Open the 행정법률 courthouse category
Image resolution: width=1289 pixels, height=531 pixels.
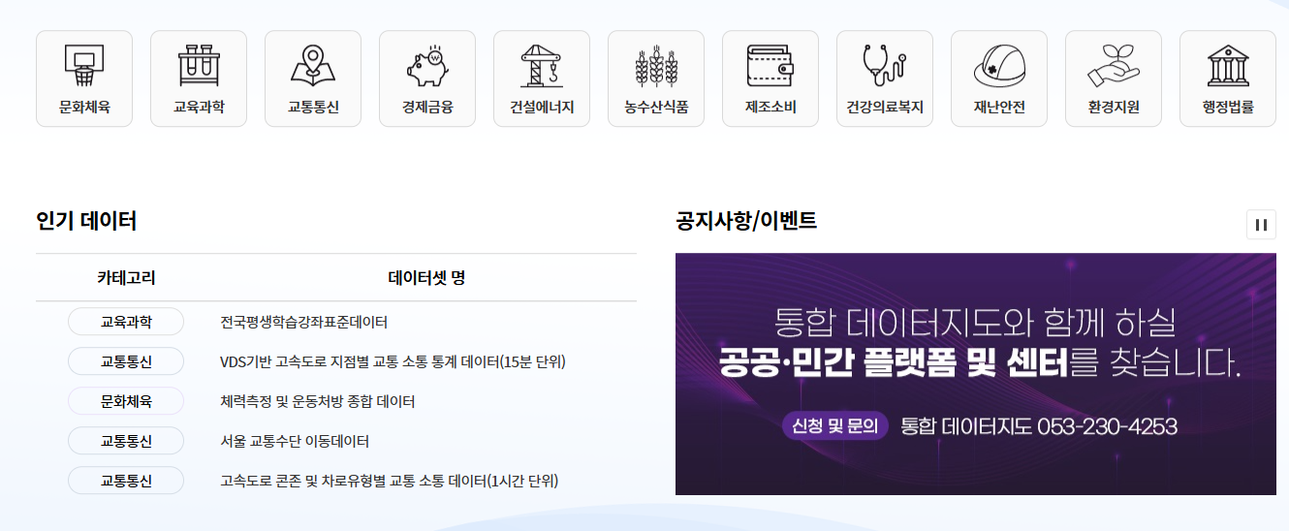pyautogui.click(x=1228, y=78)
